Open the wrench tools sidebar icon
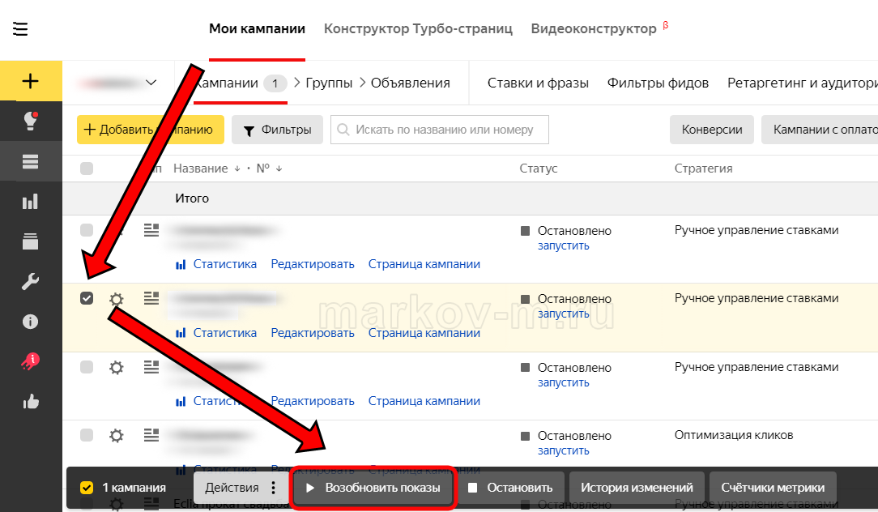The image size is (878, 512). click(31, 281)
